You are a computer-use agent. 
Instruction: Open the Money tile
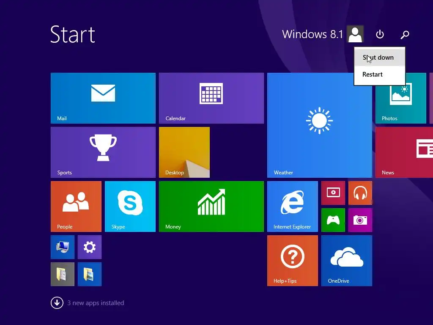(x=211, y=207)
